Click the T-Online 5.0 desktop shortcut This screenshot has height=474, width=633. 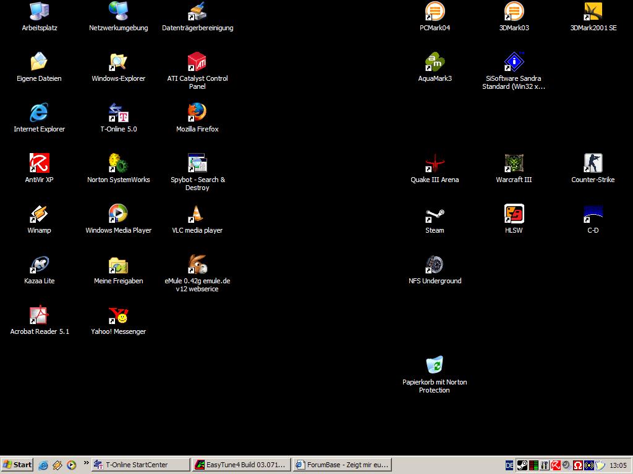118,118
